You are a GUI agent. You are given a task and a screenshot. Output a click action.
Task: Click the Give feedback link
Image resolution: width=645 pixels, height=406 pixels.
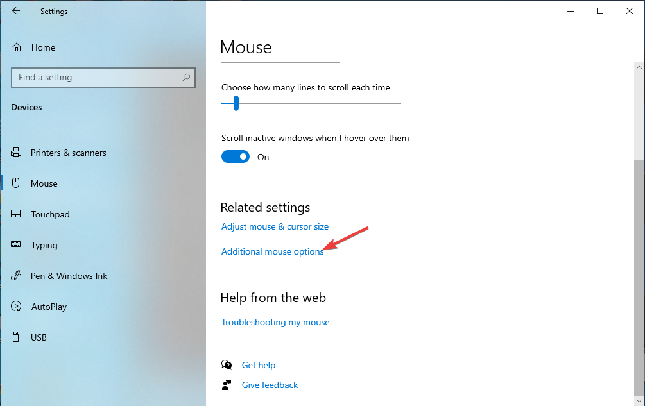click(270, 385)
